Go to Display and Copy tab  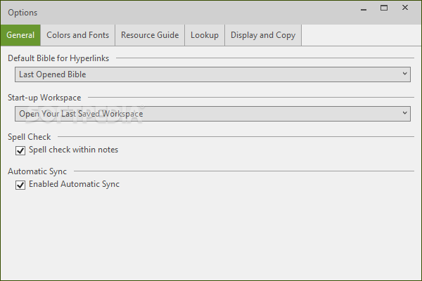pyautogui.click(x=263, y=35)
